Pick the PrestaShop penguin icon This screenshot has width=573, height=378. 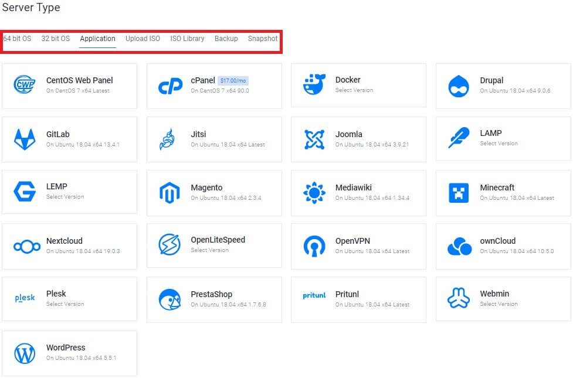pos(169,299)
